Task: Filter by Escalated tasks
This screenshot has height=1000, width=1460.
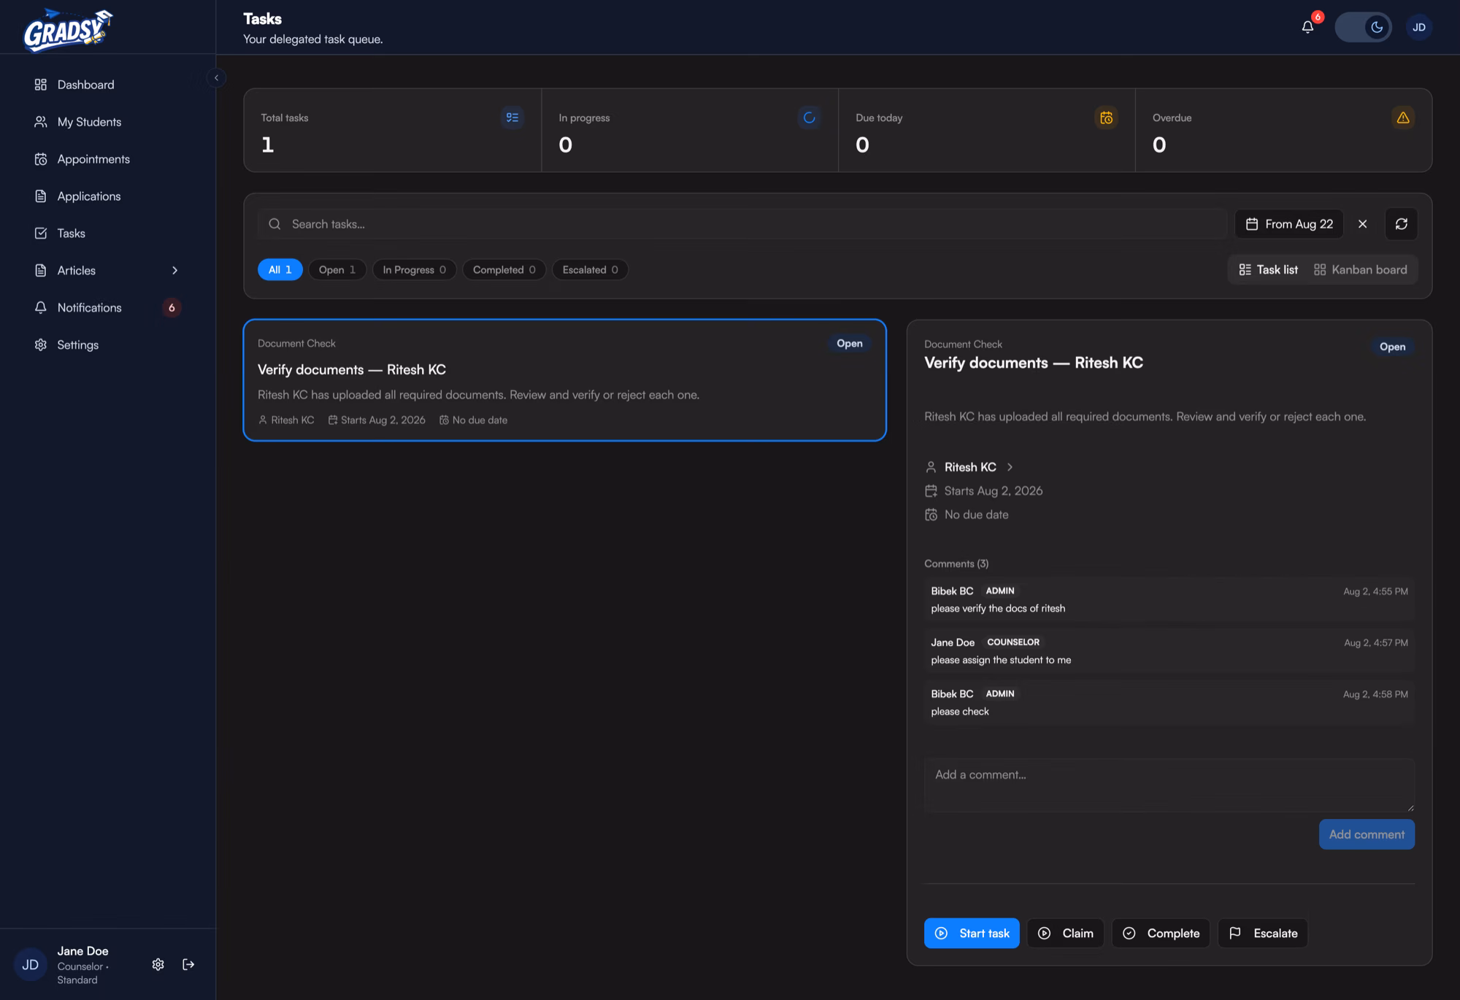Action: (x=591, y=270)
